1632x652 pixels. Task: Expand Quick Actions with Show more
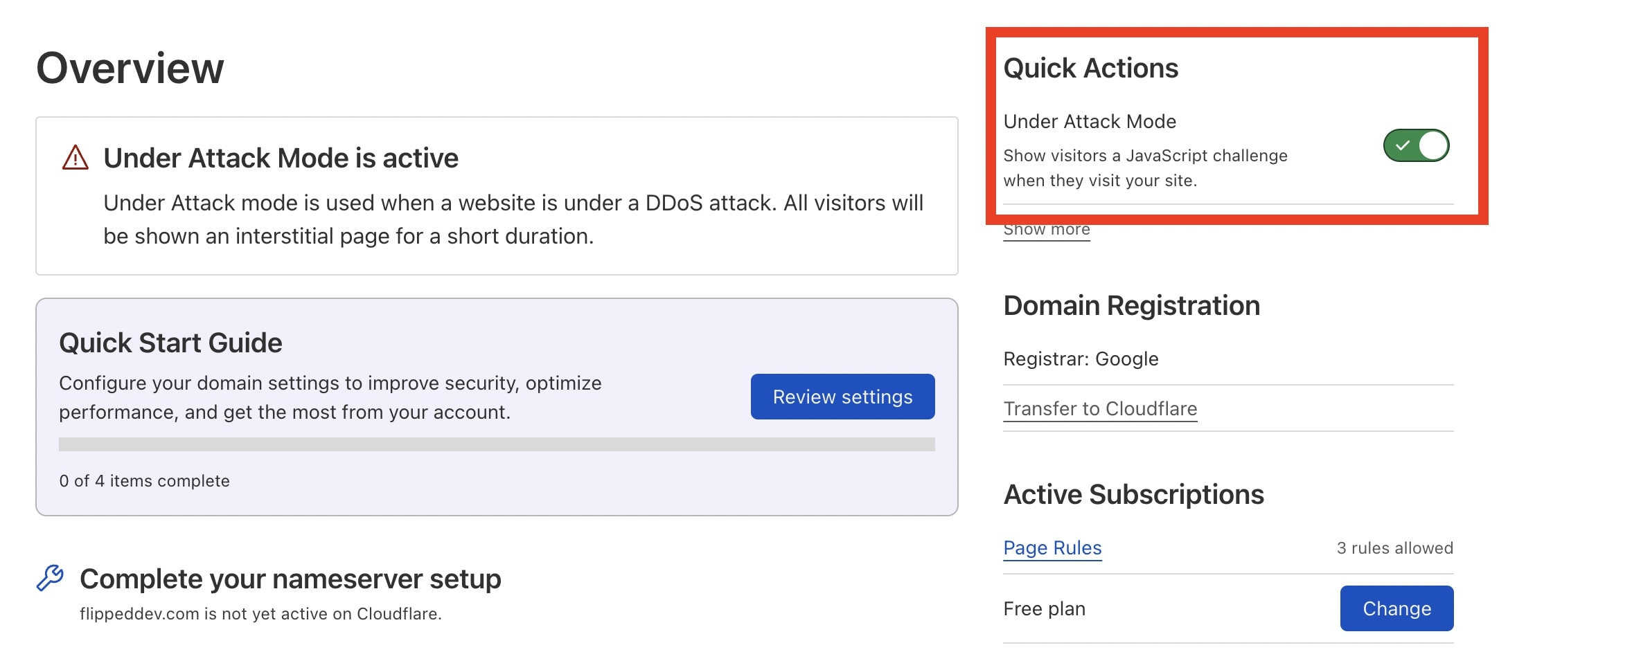click(x=1046, y=228)
